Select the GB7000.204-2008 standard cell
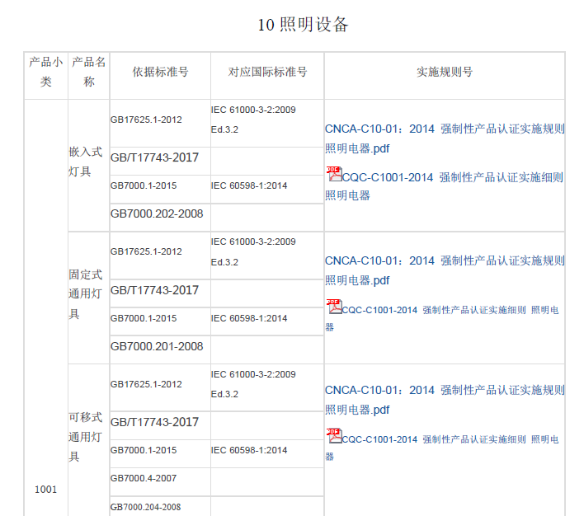The image size is (584, 516). tap(146, 507)
